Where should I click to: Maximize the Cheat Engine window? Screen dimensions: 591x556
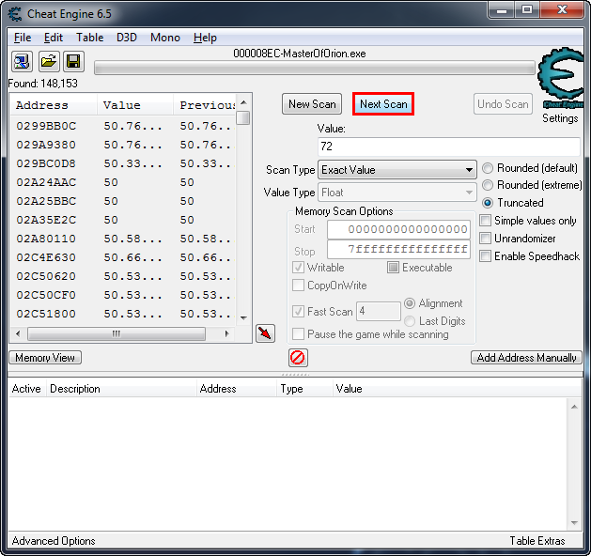coord(526,9)
